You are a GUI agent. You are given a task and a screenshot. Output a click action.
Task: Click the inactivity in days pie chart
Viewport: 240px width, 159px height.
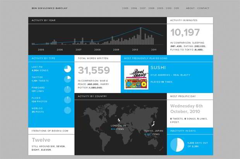177,145
